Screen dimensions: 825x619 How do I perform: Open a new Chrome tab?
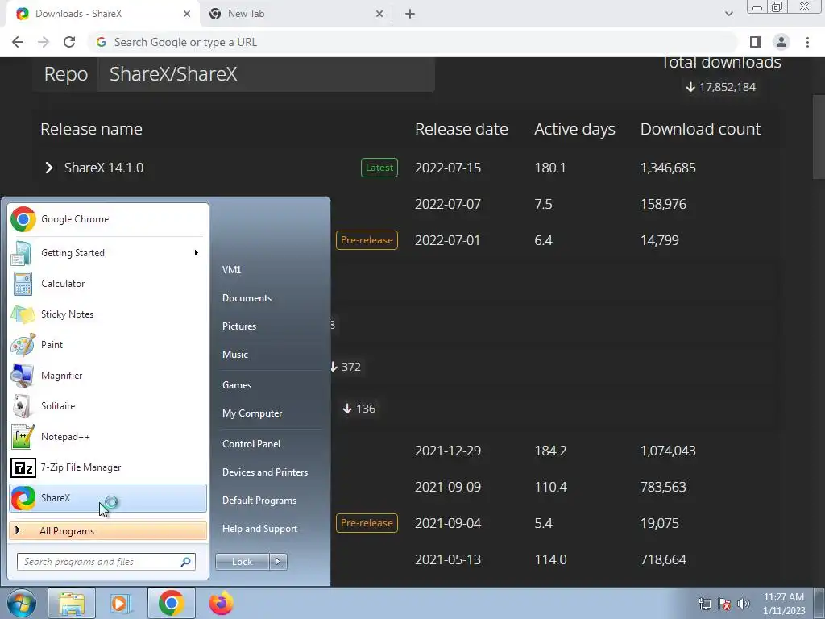[x=410, y=14]
